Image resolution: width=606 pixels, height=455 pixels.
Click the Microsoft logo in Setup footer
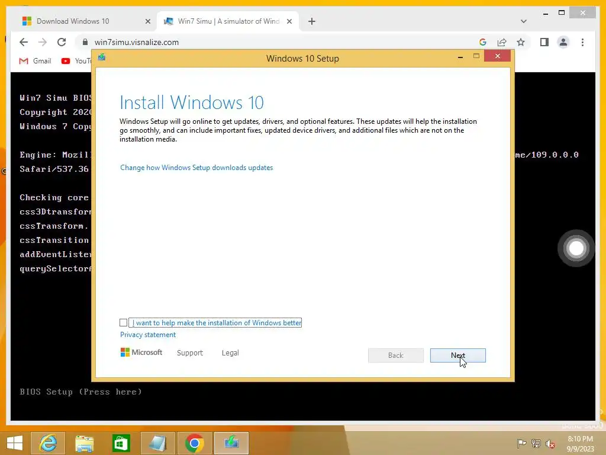141,352
